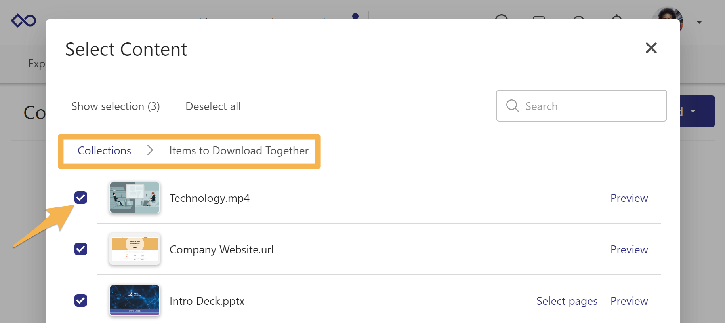The height and width of the screenshot is (323, 725).
Task: Show selection of 3 items
Action: click(x=115, y=106)
